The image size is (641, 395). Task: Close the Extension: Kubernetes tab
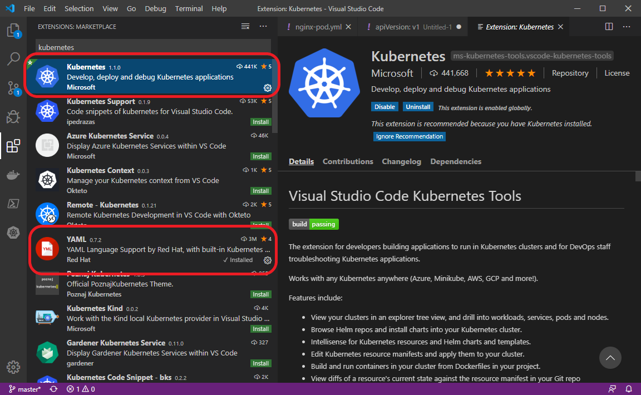tap(561, 27)
